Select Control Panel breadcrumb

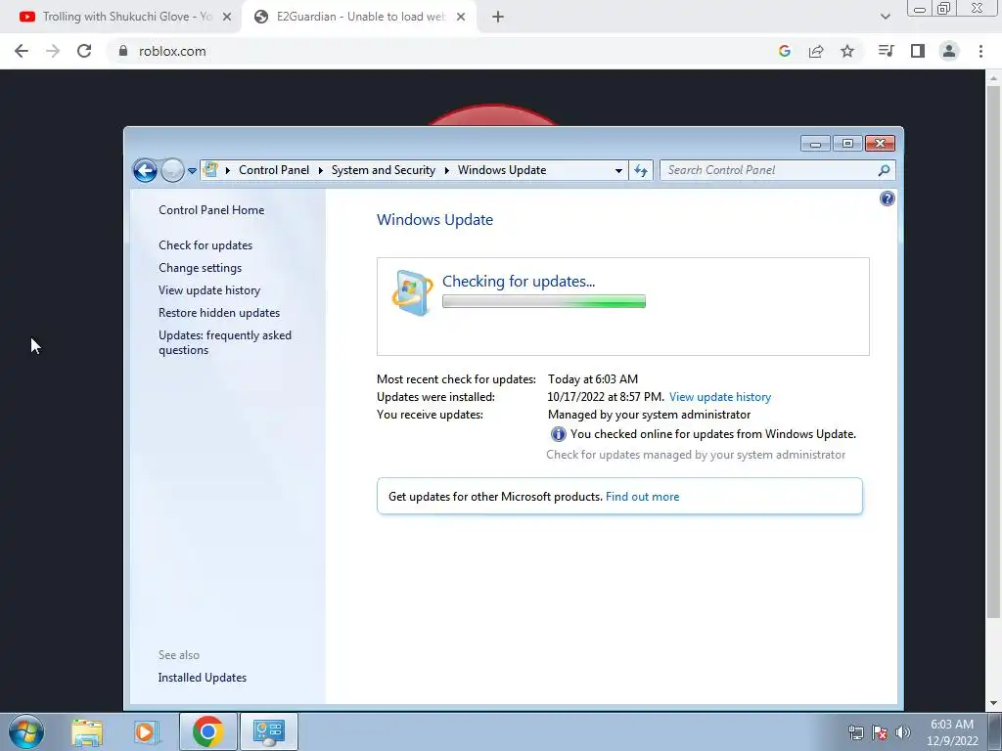click(274, 170)
